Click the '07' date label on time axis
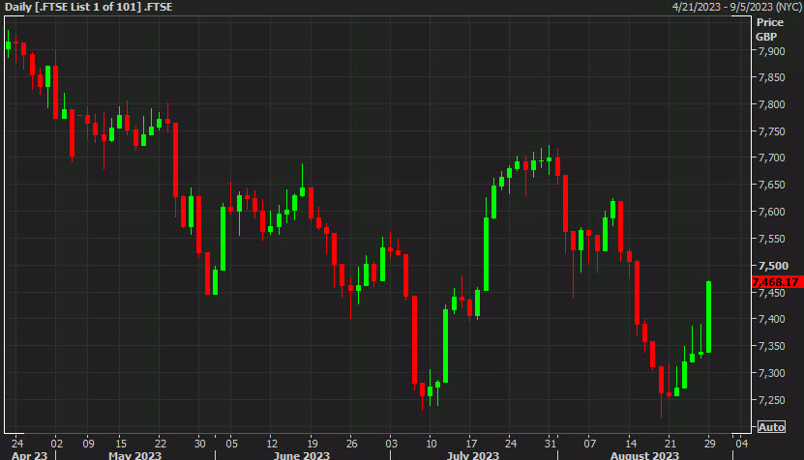This screenshot has height=460, width=804. click(589, 444)
